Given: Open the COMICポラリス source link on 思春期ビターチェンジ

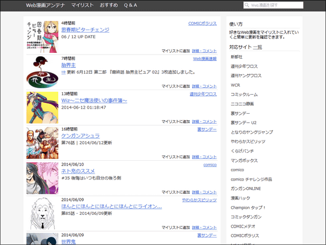Looking at the screenshot, I should click(x=203, y=23).
